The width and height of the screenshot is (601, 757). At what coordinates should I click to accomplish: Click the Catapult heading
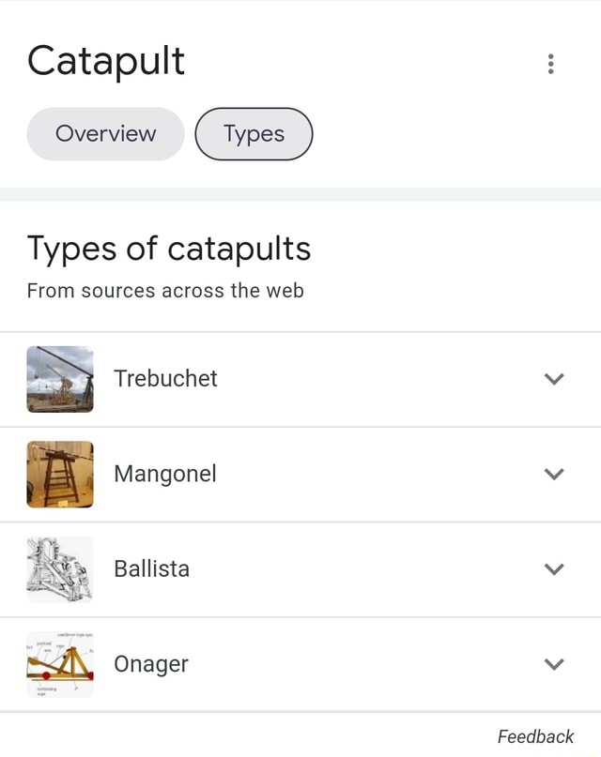coord(104,62)
